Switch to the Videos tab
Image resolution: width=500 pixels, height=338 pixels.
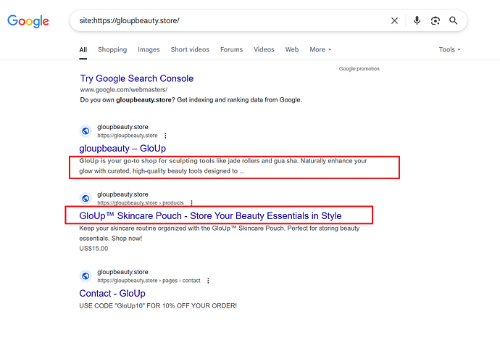tap(264, 49)
